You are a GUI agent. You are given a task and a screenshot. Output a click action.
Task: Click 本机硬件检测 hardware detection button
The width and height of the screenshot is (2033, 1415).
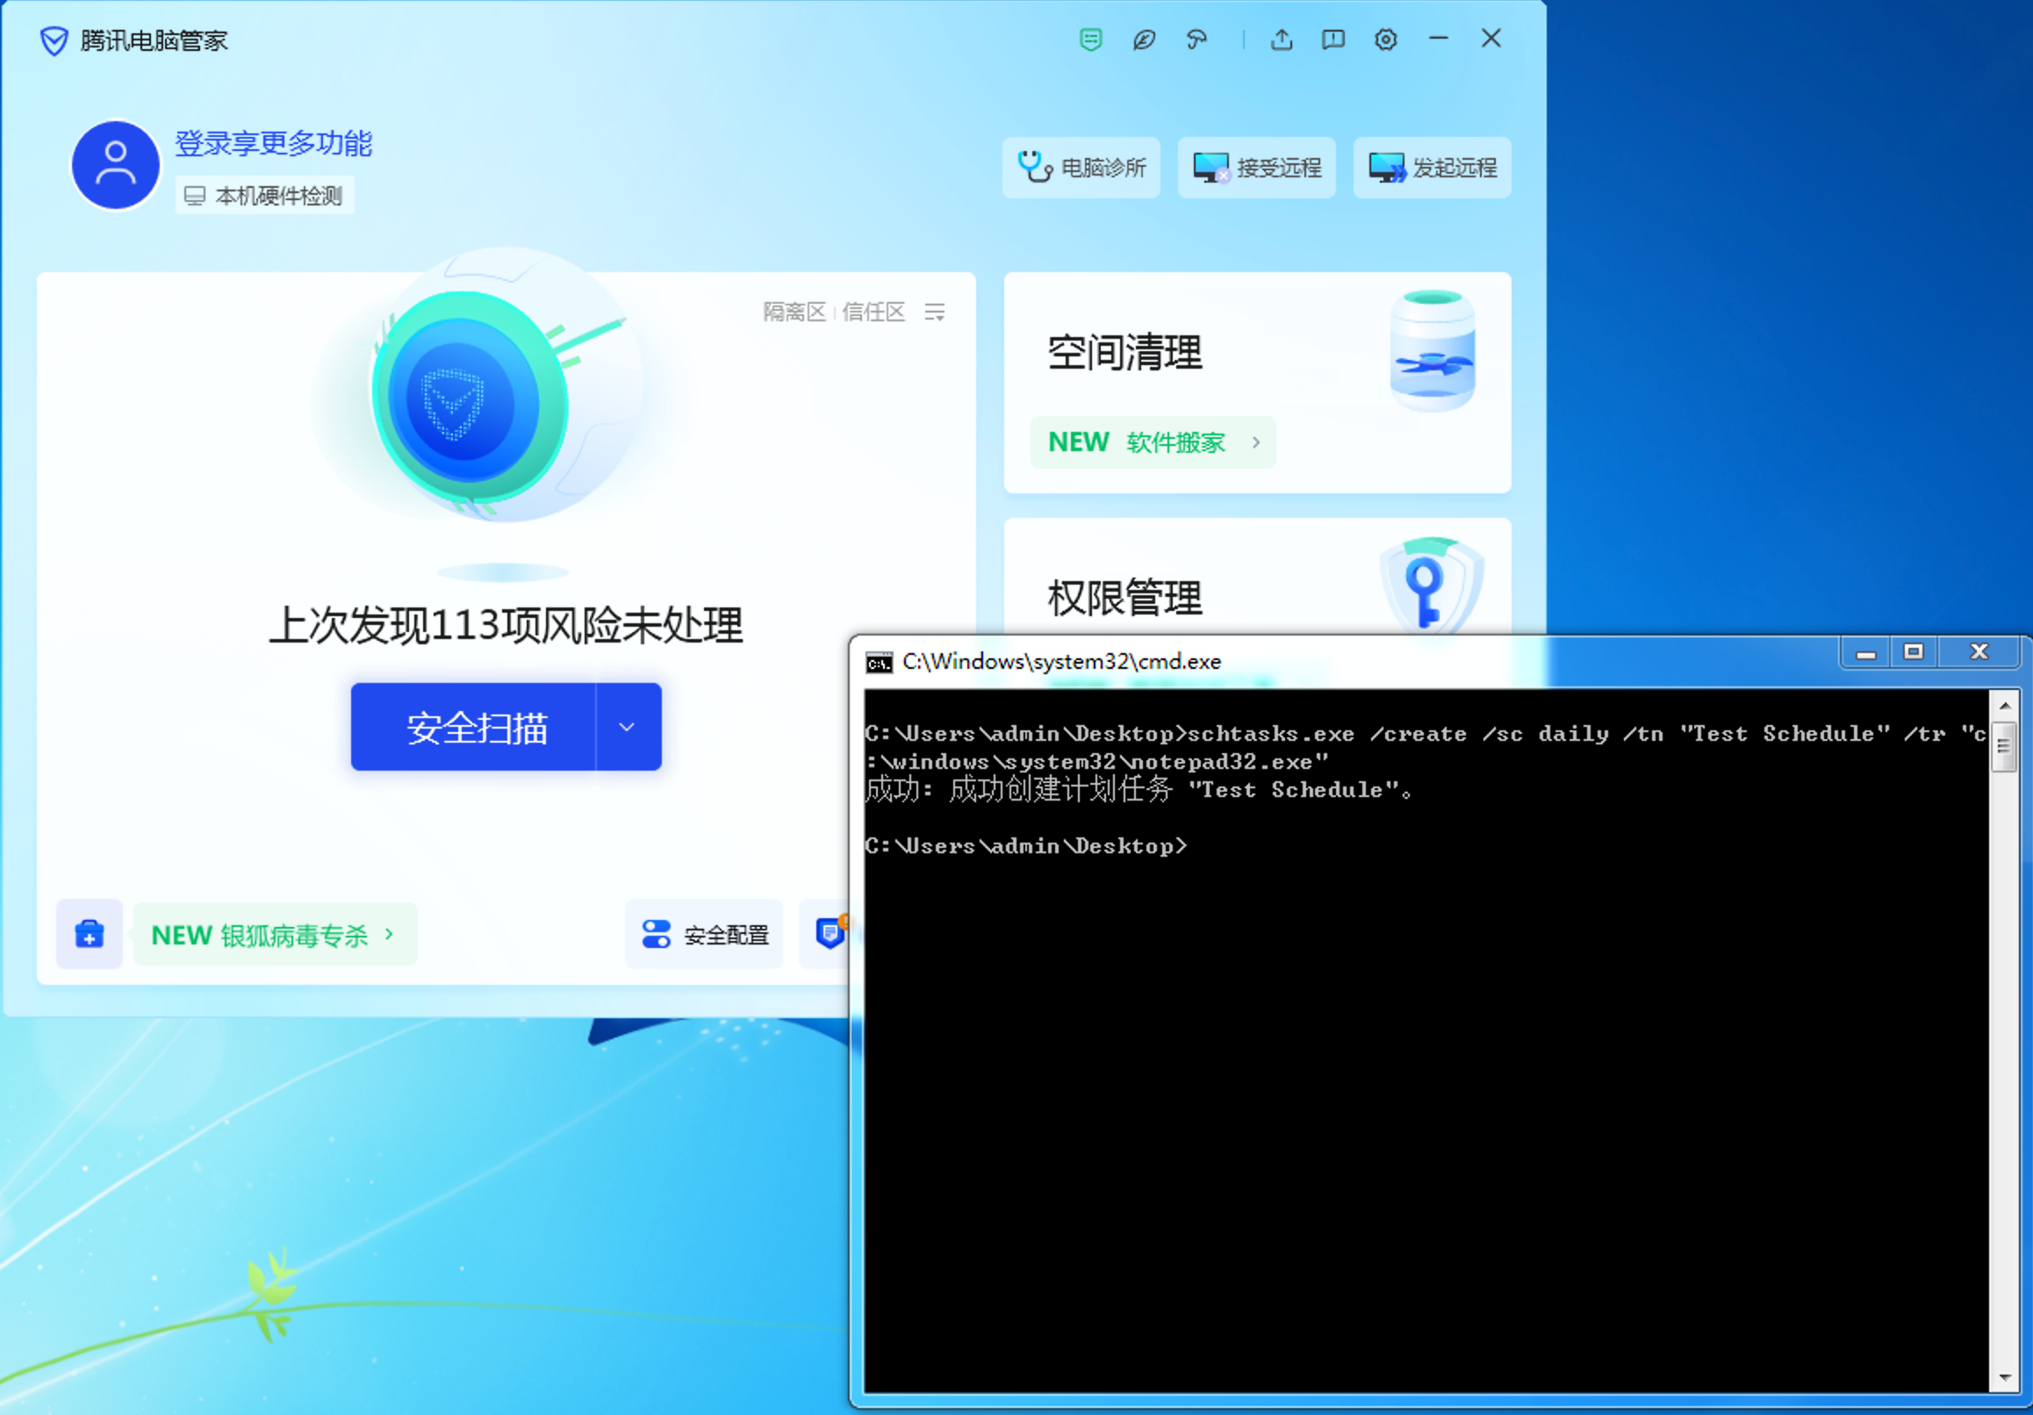[265, 196]
